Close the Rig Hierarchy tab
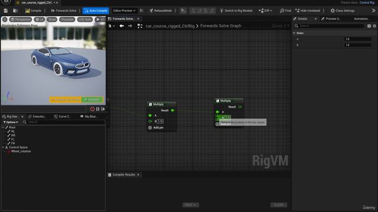Viewport: 378px width, 212px height. click(x=22, y=117)
